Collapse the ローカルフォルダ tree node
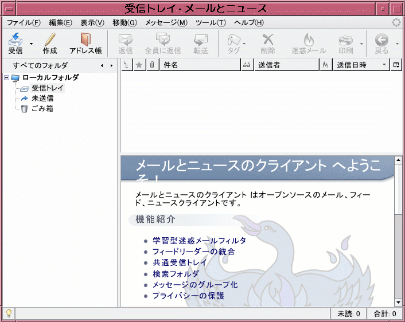The image size is (405, 322). tap(7, 77)
